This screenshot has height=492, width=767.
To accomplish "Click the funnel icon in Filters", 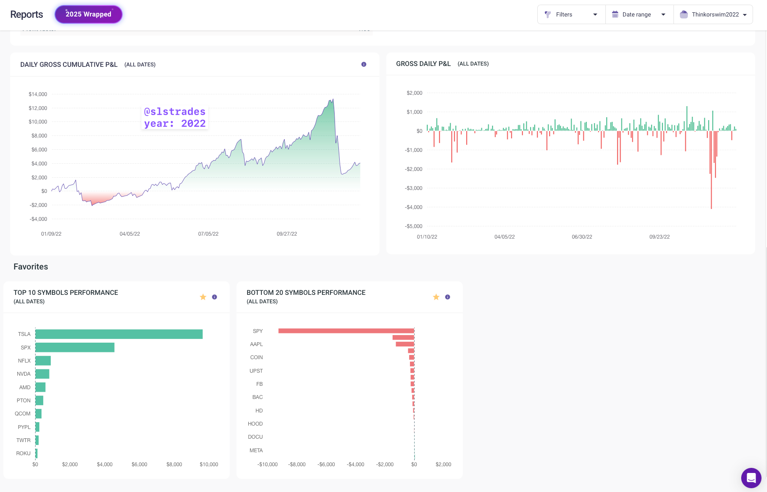I will pyautogui.click(x=547, y=14).
